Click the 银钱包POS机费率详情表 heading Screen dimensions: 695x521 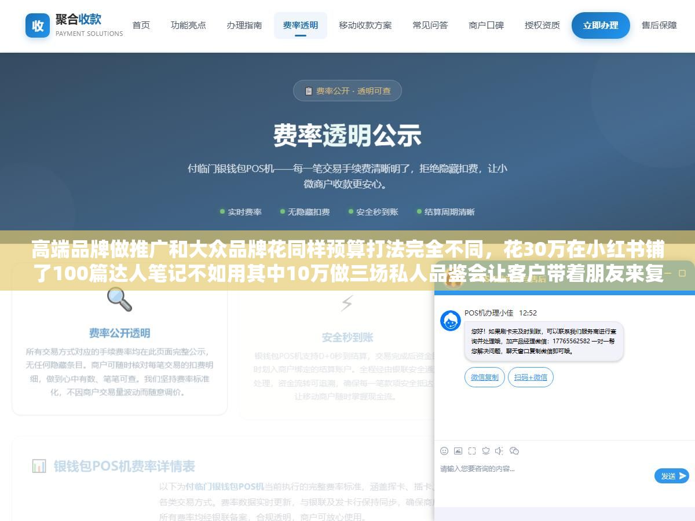coord(125,466)
